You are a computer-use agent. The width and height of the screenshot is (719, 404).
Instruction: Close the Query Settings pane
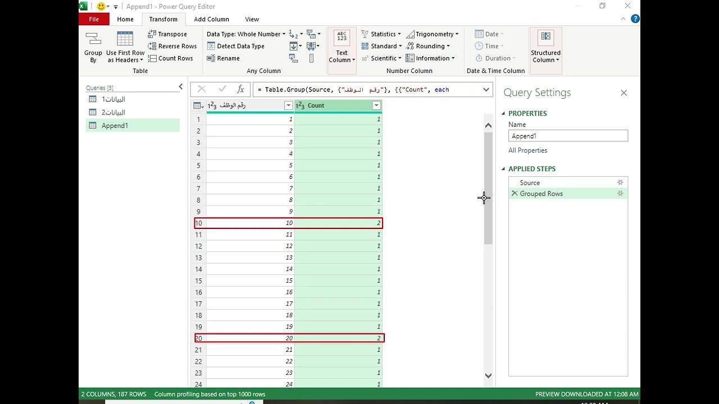624,93
